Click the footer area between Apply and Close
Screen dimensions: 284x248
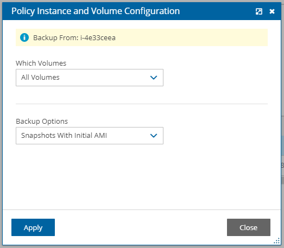coord(141,227)
